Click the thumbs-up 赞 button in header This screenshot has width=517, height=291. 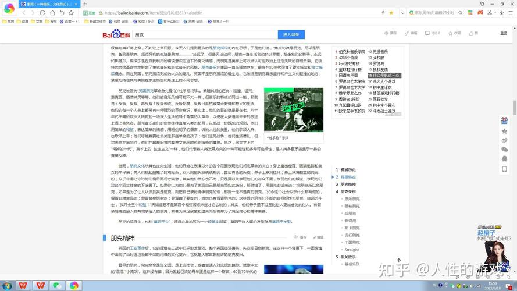pos(473,33)
